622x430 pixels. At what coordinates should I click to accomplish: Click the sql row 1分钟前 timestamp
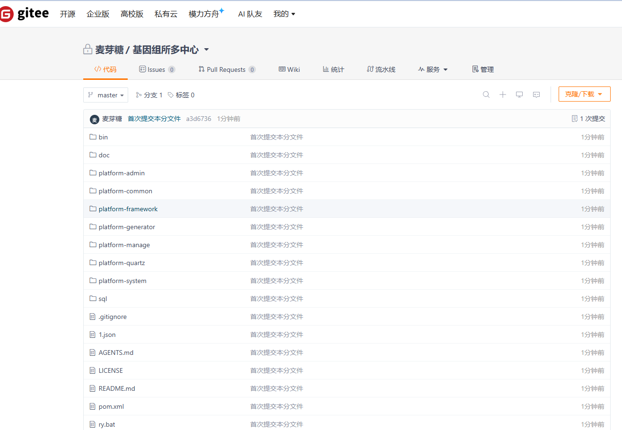[x=593, y=299]
